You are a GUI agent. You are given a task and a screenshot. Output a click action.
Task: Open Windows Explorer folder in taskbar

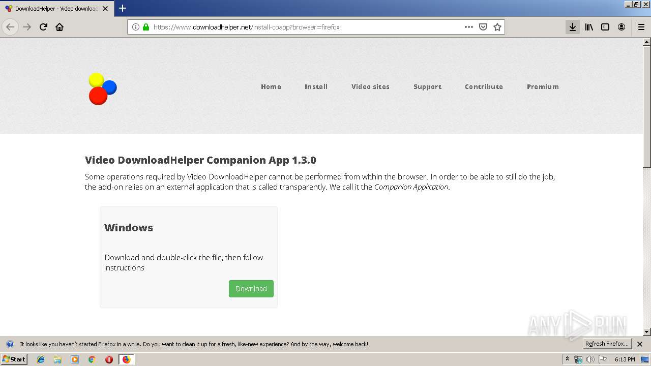[57, 359]
